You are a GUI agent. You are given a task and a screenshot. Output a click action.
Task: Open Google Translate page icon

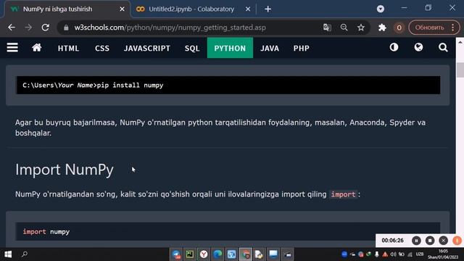coord(327,28)
